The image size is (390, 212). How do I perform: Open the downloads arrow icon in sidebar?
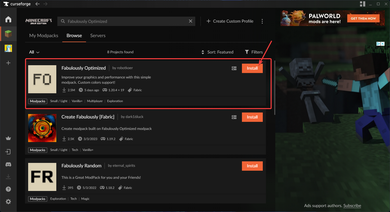[8, 176]
